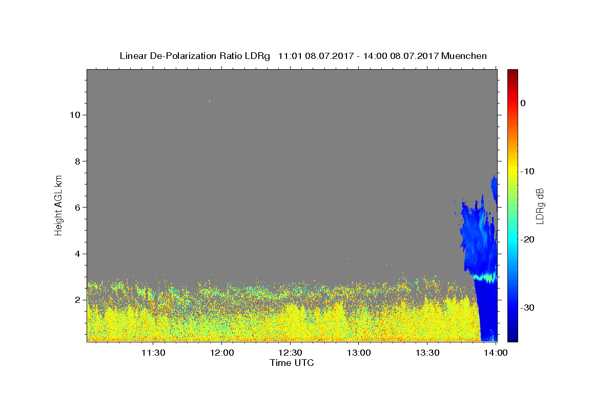The height and width of the screenshot is (410, 615).
Task: Click the colorbar value -30
Action: coord(527,307)
